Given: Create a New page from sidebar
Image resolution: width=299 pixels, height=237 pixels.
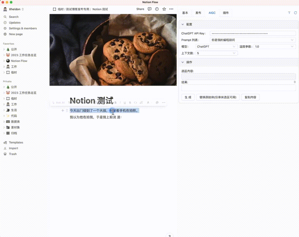Looking at the screenshot, I should pos(16,34).
